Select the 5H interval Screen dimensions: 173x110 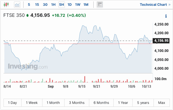(62, 5)
